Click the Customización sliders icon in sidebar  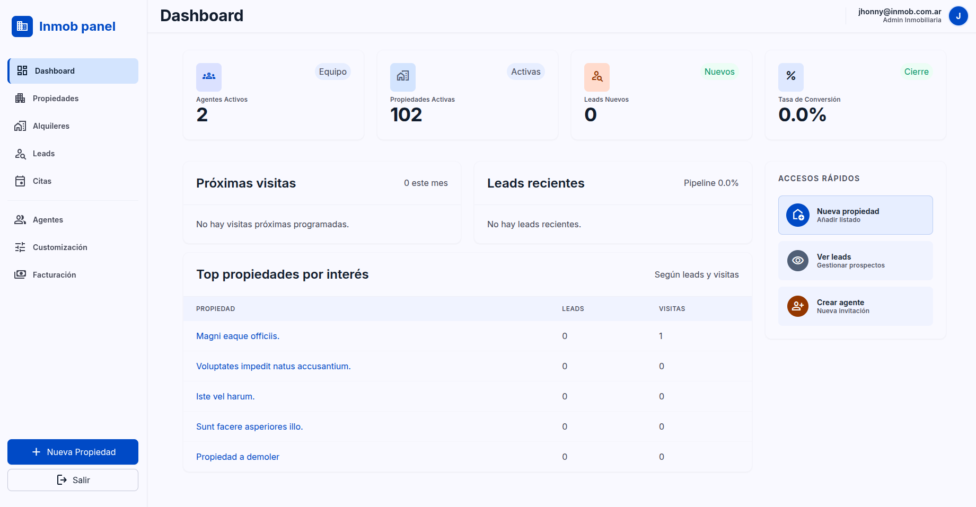[20, 247]
